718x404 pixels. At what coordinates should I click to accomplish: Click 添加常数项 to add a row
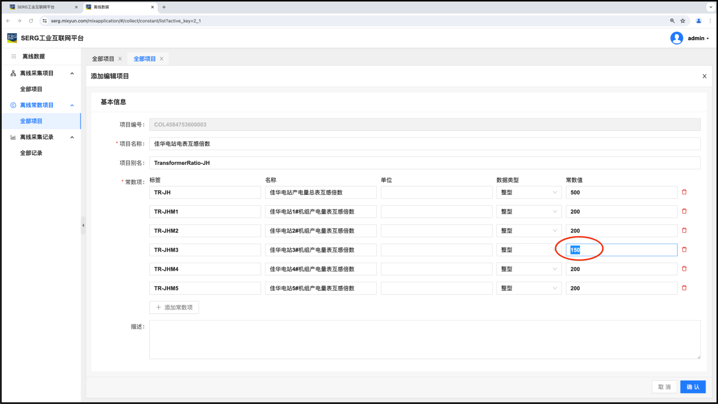pyautogui.click(x=174, y=307)
